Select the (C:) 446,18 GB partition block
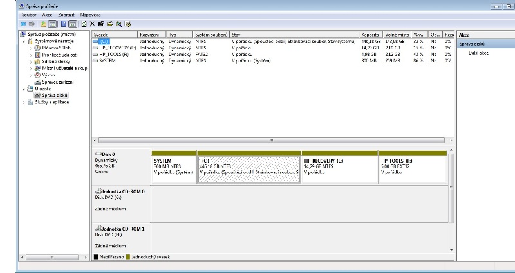 tap(249, 170)
